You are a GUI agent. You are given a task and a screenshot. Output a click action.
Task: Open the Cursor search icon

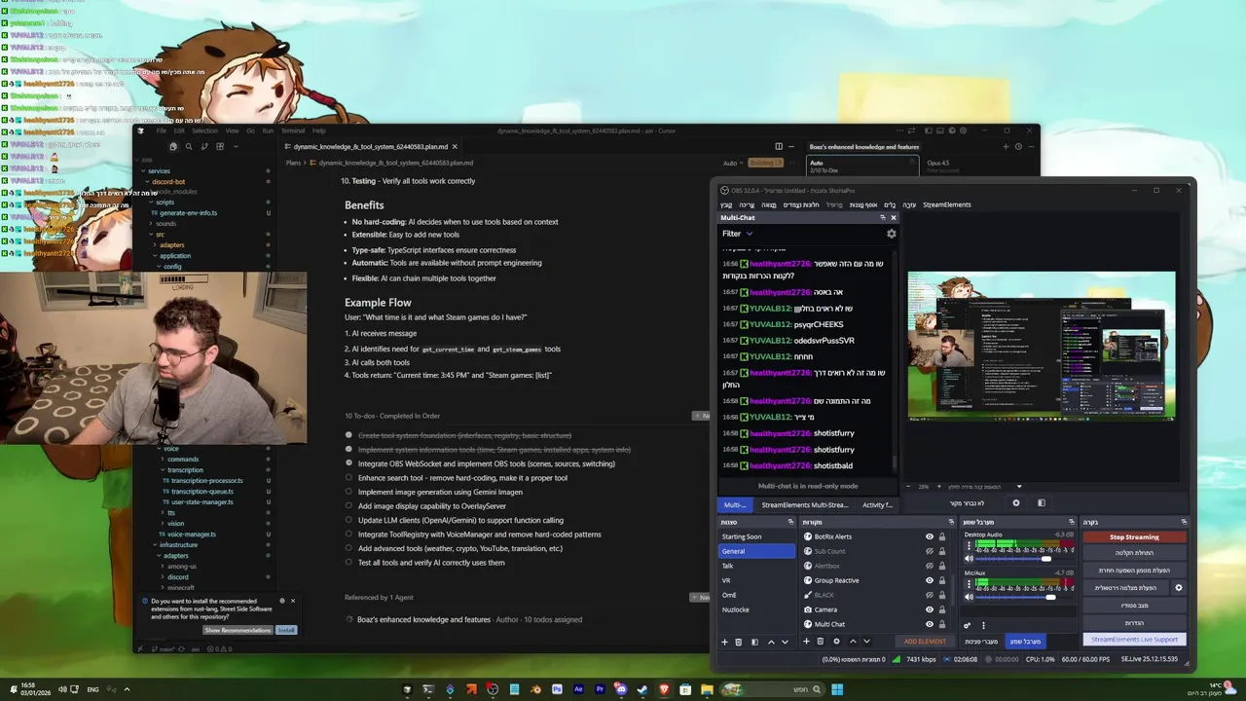189,147
